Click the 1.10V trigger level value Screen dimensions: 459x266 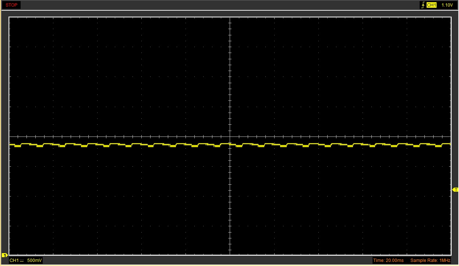(x=446, y=5)
